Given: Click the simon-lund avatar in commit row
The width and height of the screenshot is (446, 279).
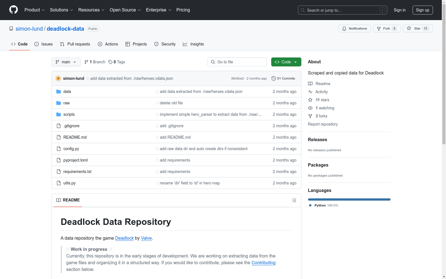Looking at the screenshot, I should point(58,78).
